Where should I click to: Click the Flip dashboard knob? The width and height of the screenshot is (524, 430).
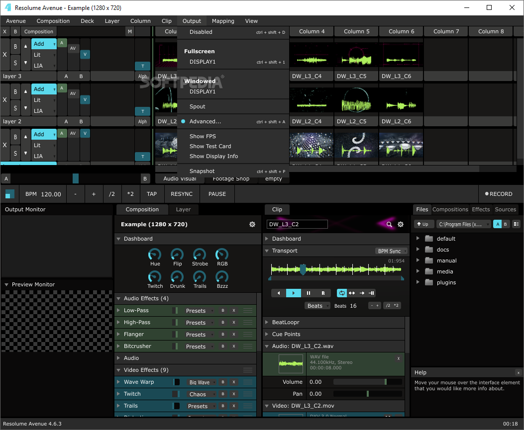point(177,255)
